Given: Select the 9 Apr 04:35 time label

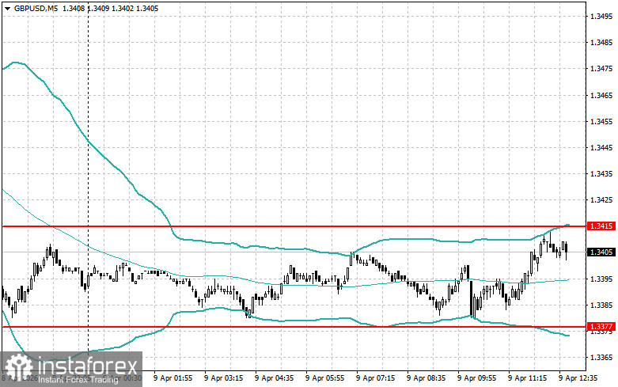Looking at the screenshot, I should (x=275, y=378).
